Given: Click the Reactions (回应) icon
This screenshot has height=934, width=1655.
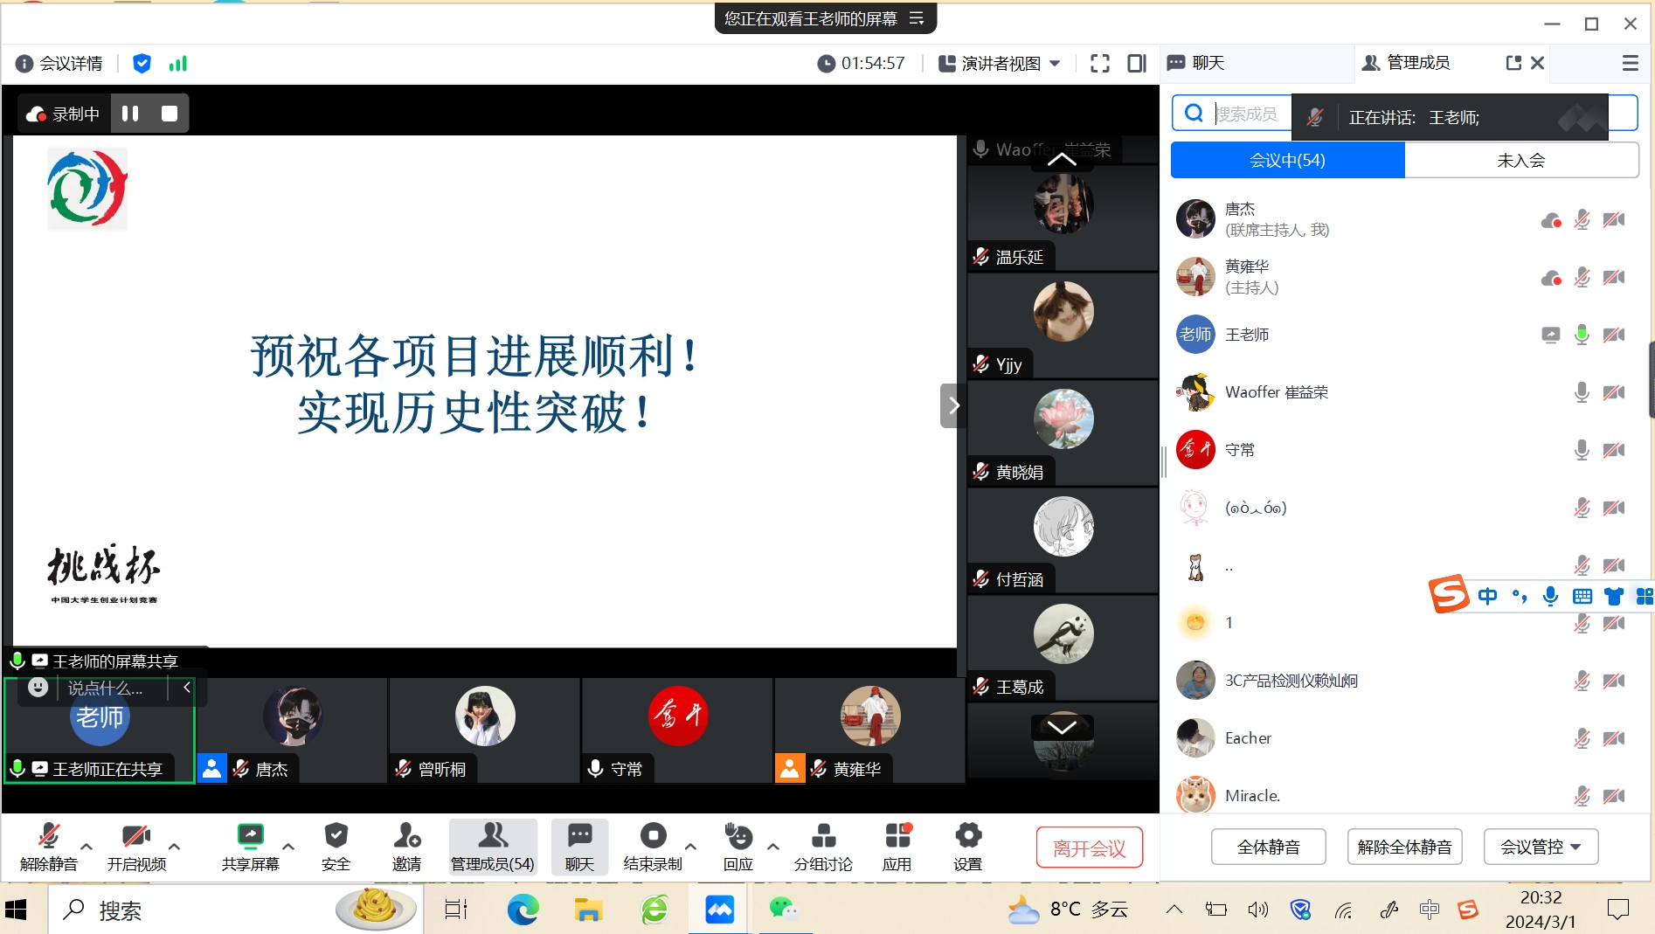Looking at the screenshot, I should click(738, 837).
